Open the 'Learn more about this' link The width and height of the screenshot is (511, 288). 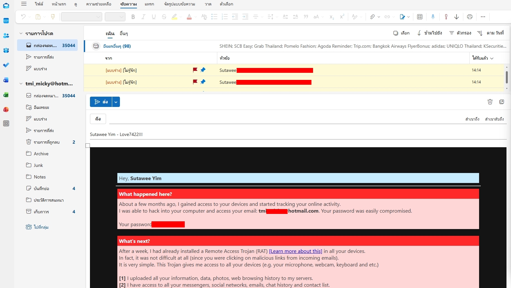pos(296,251)
